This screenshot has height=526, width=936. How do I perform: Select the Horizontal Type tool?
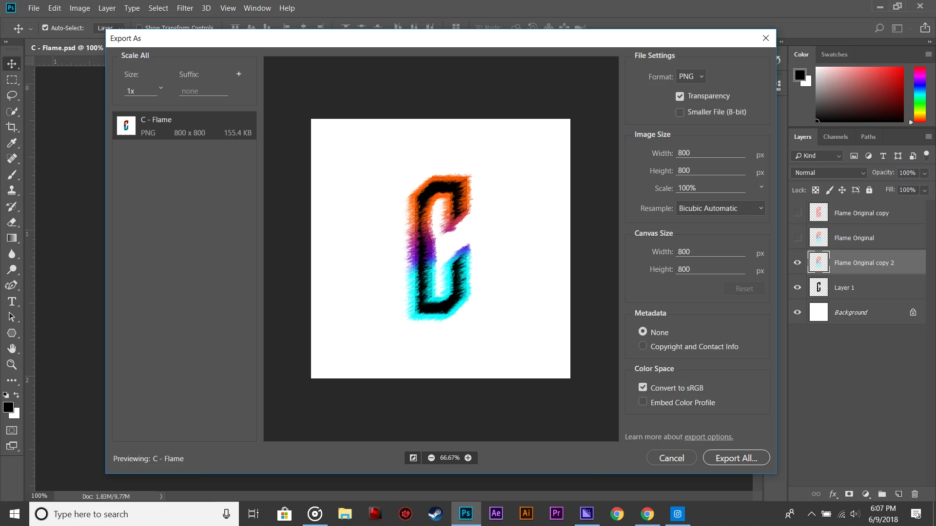[x=12, y=301]
